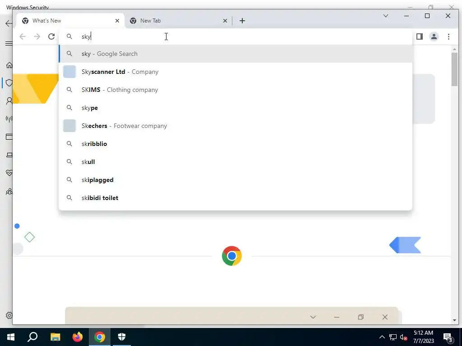This screenshot has width=462, height=346.
Task: Open Firefox from taskbar
Action: pyautogui.click(x=78, y=337)
